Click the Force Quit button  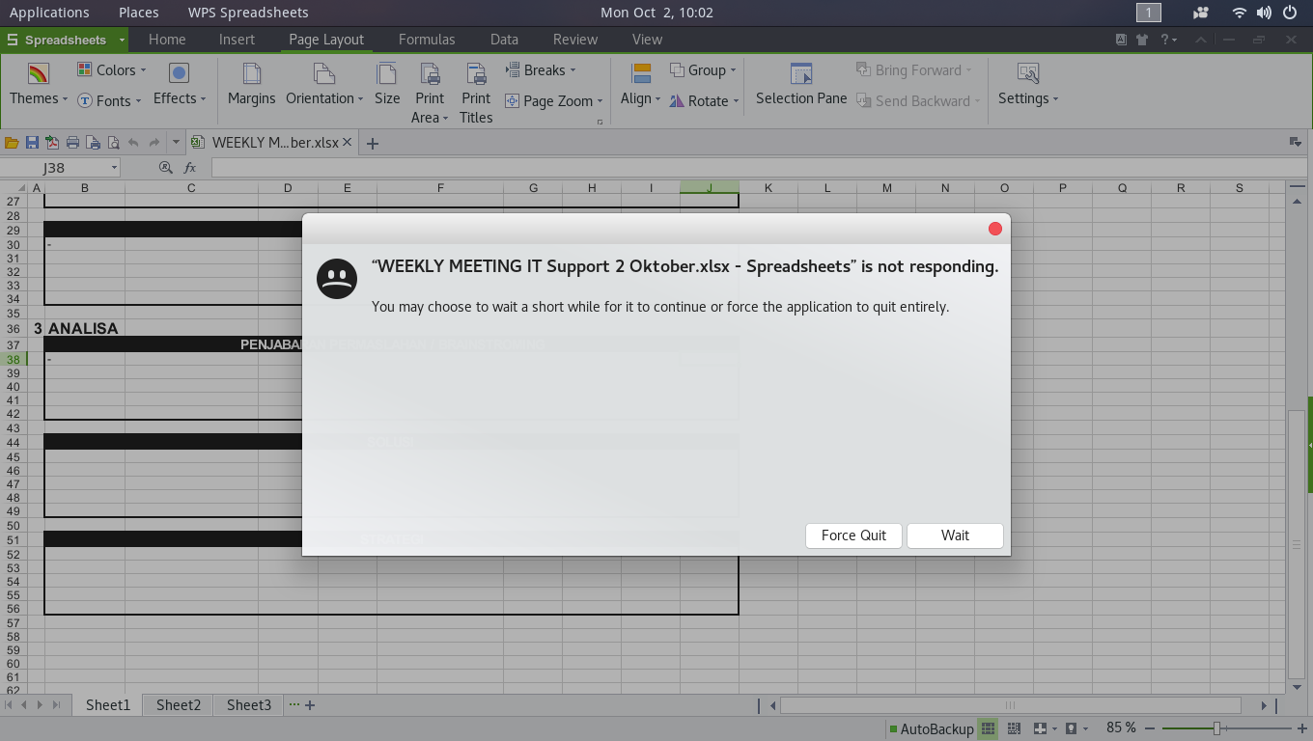(x=853, y=535)
